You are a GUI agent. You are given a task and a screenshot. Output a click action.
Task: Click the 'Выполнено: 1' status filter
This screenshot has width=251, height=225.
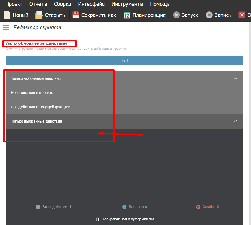pos(137,207)
